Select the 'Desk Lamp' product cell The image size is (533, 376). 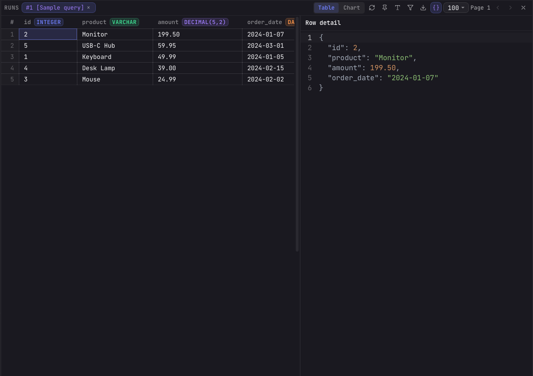point(115,68)
